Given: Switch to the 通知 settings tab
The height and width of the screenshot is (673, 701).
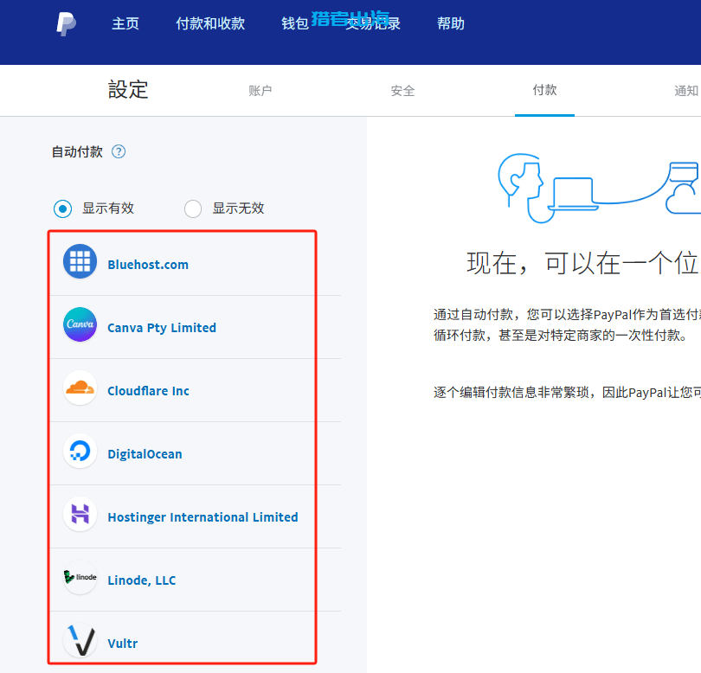Looking at the screenshot, I should pyautogui.click(x=686, y=91).
